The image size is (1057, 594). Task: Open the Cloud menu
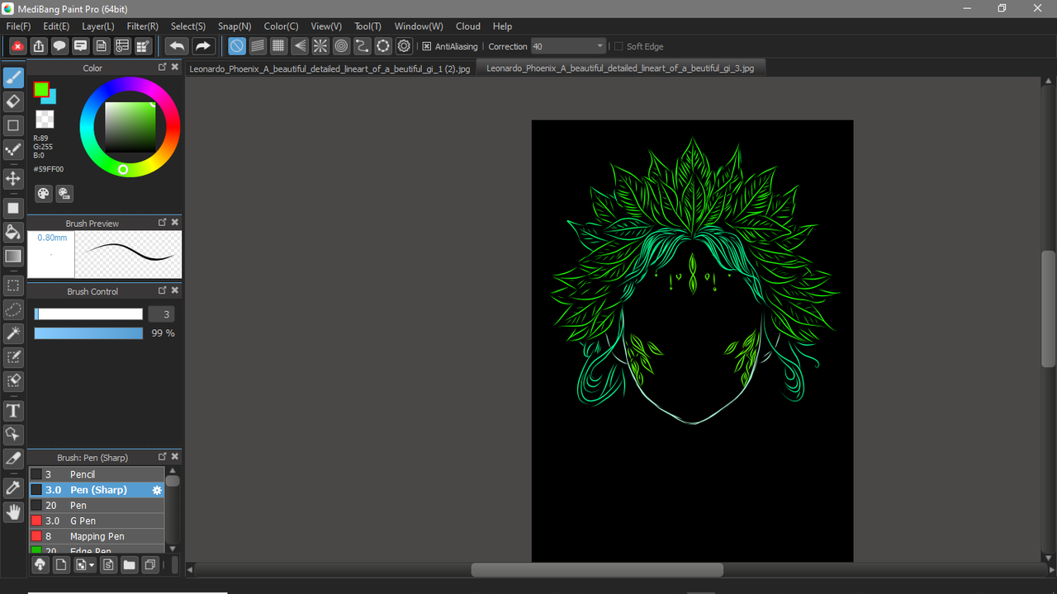[x=468, y=26]
